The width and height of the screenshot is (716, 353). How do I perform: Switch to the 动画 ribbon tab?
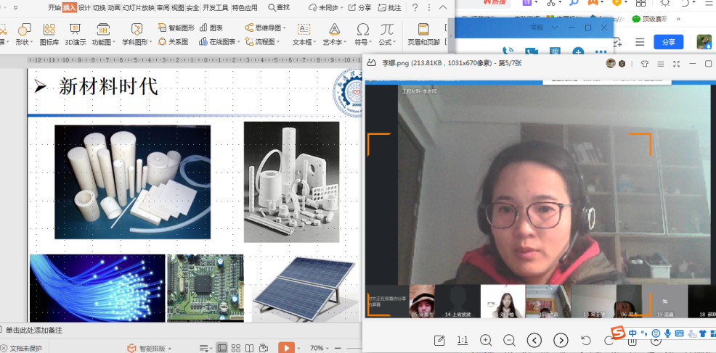114,8
